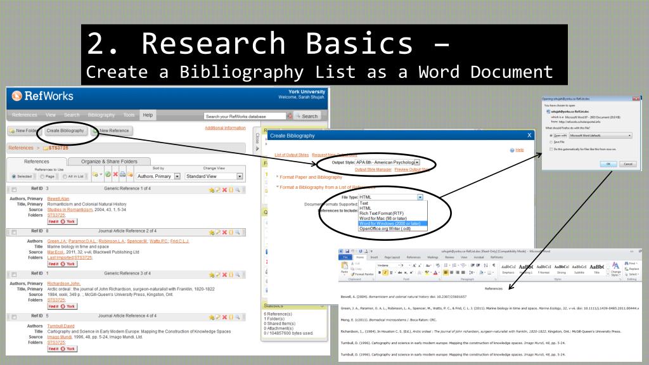Open the Bewell, Alan author link
649x365 pixels.
(x=58, y=198)
